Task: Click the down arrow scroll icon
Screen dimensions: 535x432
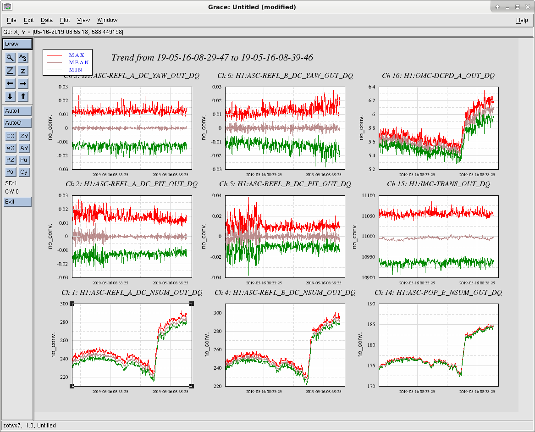Action: (x=10, y=96)
